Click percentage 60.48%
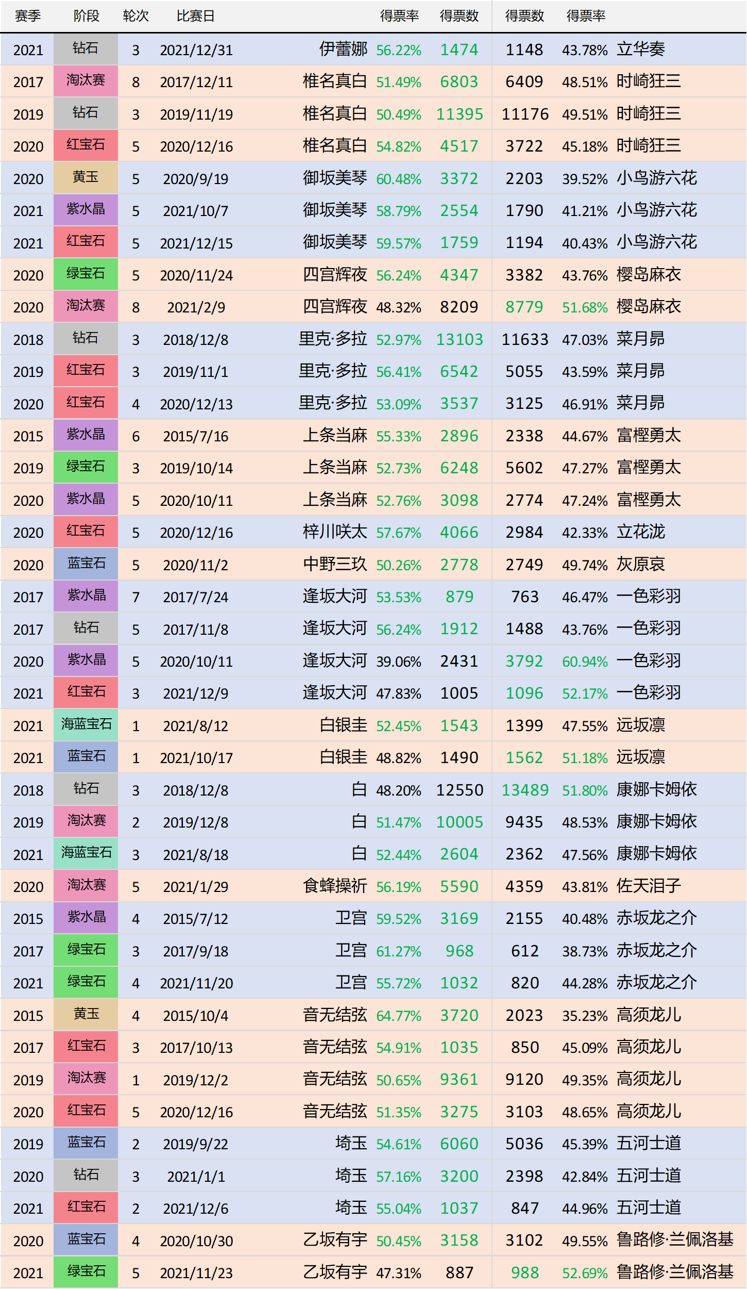This screenshot has width=747, height=1289. (399, 179)
